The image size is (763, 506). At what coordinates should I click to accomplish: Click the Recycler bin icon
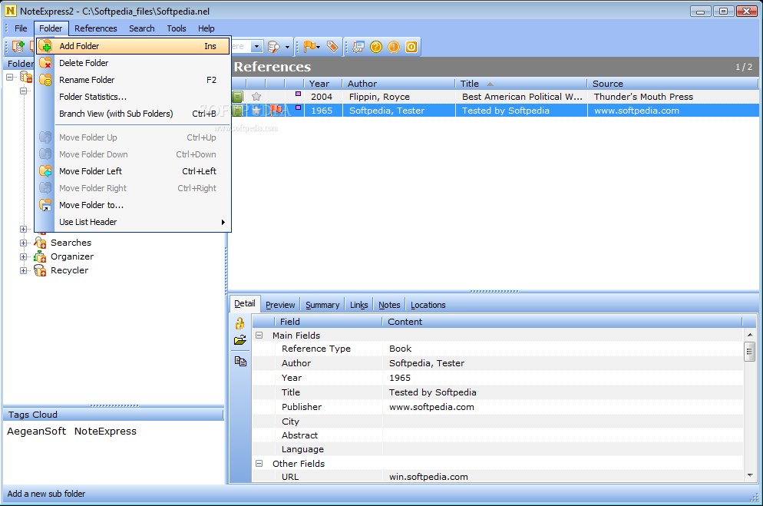(40, 270)
